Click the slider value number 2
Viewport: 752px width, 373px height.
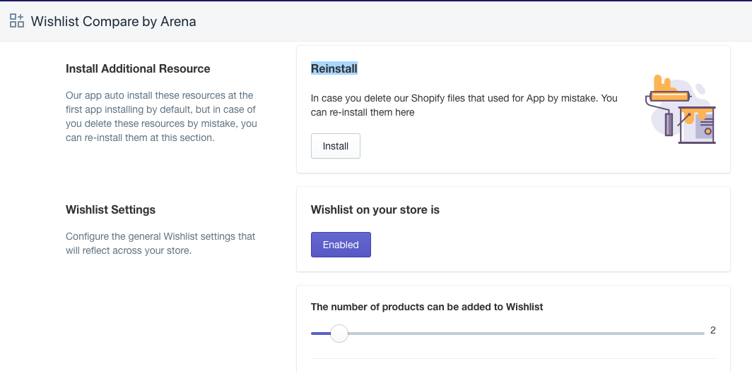pos(712,330)
